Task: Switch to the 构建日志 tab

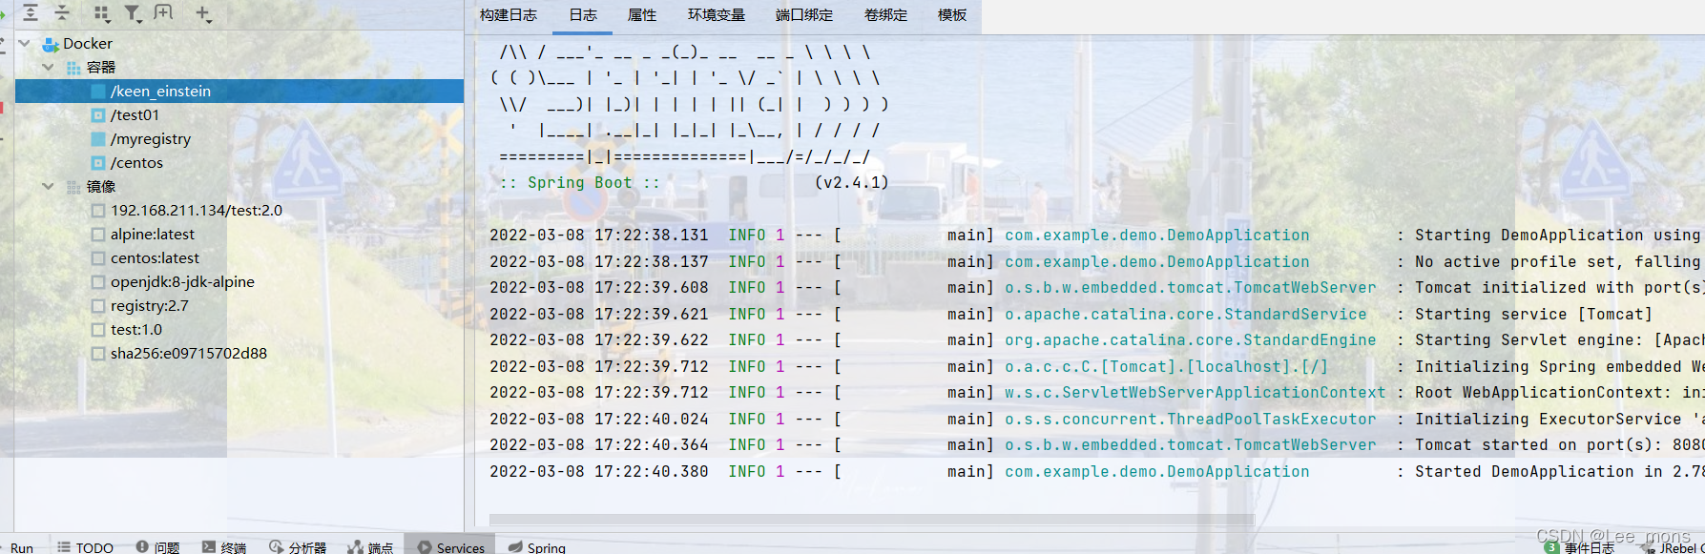Action: click(x=509, y=15)
